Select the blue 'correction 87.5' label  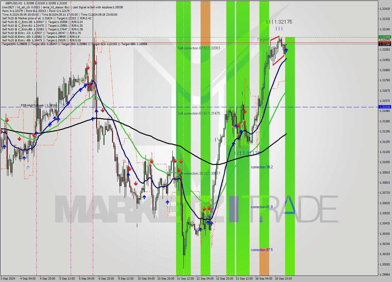[262, 250]
